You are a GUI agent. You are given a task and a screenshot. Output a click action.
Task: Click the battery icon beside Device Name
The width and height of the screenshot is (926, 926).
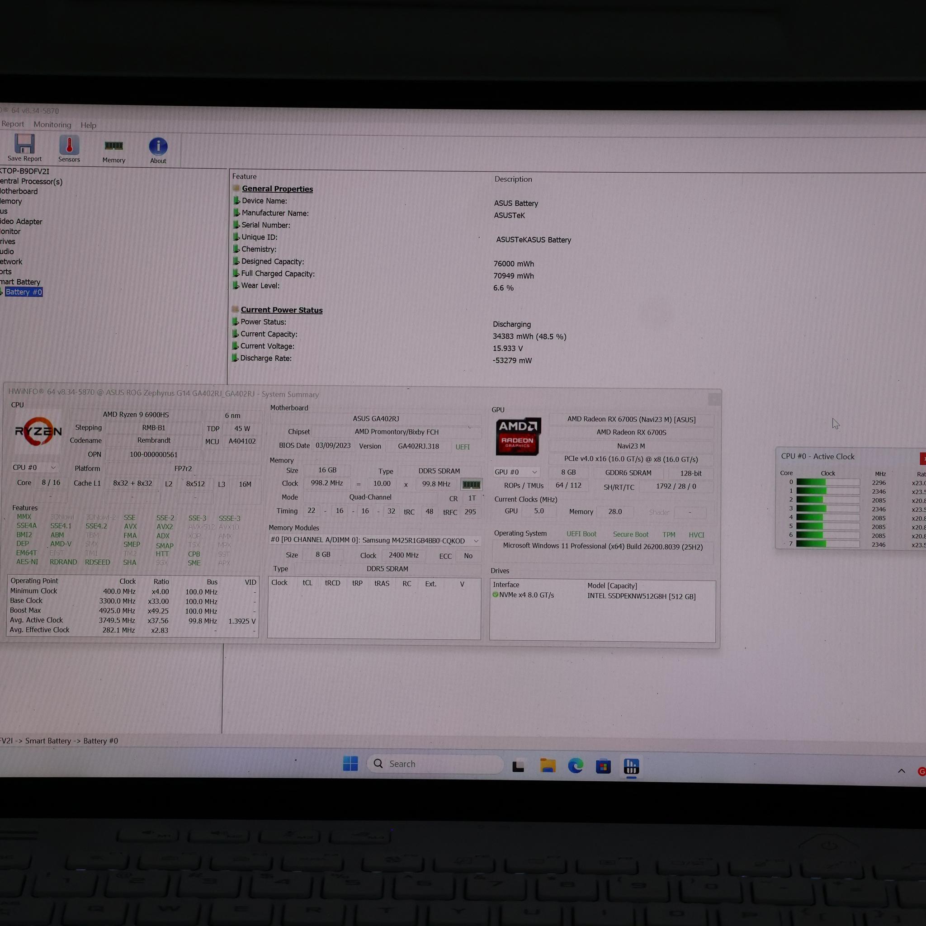coord(236,200)
